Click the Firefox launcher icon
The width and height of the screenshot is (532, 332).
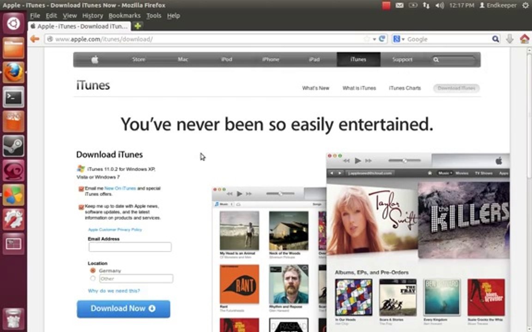click(x=13, y=72)
